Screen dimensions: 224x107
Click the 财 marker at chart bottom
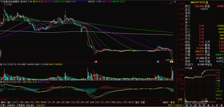point(158,62)
